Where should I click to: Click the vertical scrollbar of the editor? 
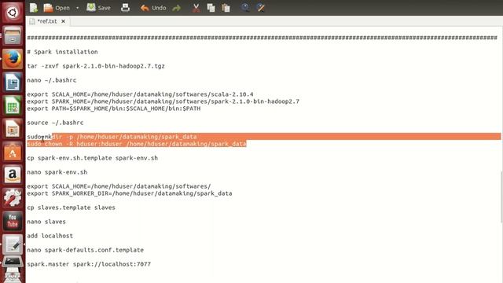(x=501, y=197)
